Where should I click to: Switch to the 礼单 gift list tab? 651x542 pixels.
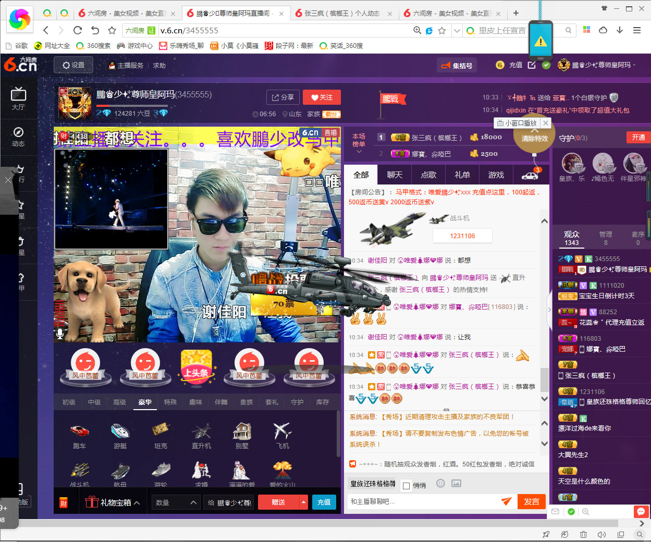pyautogui.click(x=462, y=175)
